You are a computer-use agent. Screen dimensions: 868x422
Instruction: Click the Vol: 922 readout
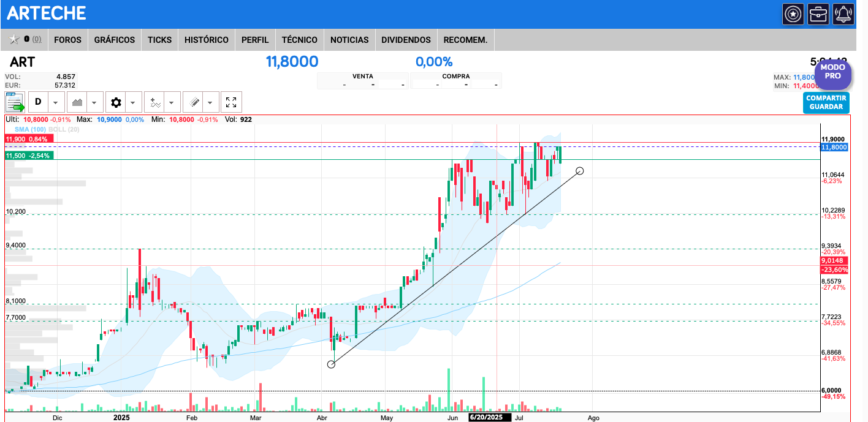pyautogui.click(x=238, y=119)
